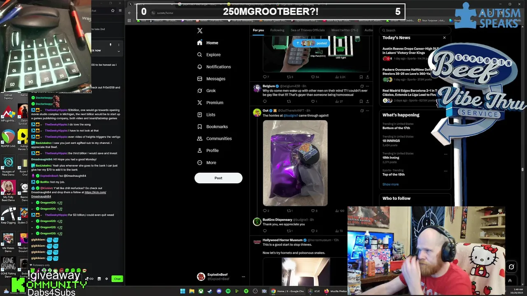527x296 pixels.
Task: Open REAPER (x64) desktop shortcut
Action: click(x=8, y=139)
